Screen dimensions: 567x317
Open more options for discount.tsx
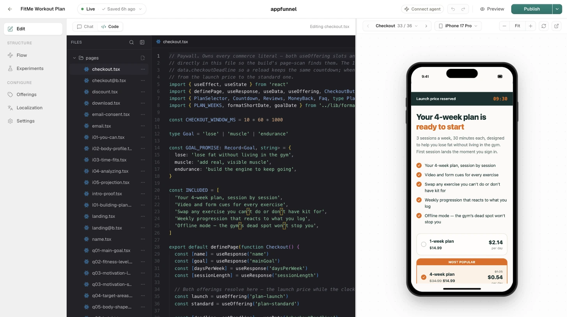pos(143,92)
